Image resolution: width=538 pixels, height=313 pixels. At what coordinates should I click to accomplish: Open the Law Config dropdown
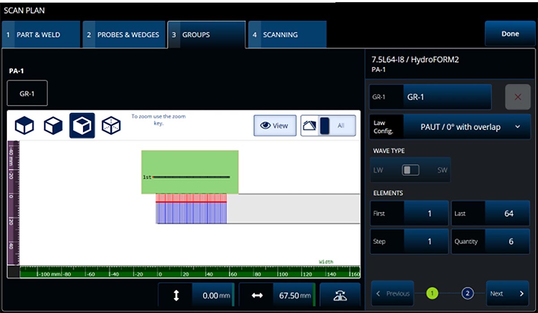[x=467, y=127]
